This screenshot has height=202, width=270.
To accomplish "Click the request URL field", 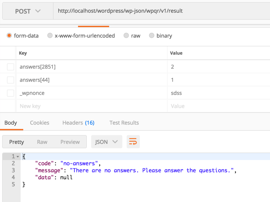I will tap(158, 11).
